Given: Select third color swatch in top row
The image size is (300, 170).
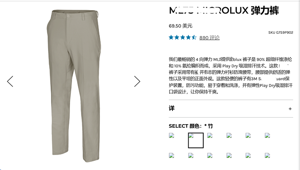Looking at the screenshot, I should [x=210, y=135].
